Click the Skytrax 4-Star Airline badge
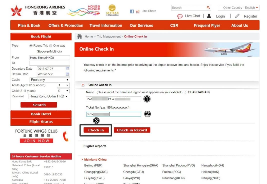 tap(112, 10)
